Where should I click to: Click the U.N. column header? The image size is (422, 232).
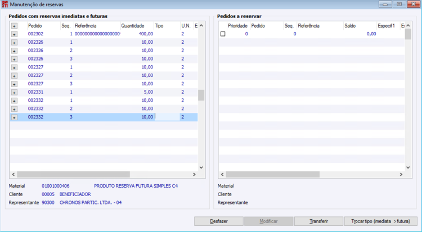[186, 26]
